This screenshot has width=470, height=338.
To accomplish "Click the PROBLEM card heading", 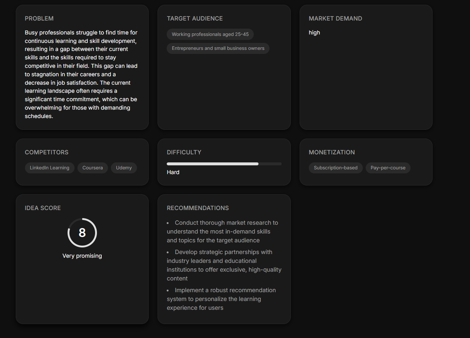I will (x=39, y=18).
